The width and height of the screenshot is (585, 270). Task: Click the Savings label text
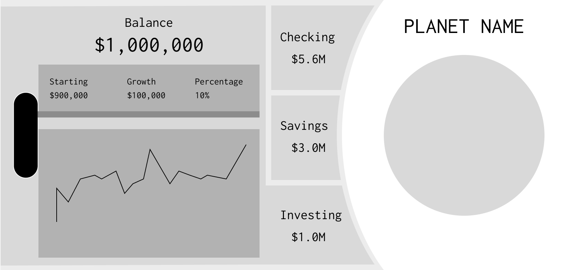click(x=304, y=126)
